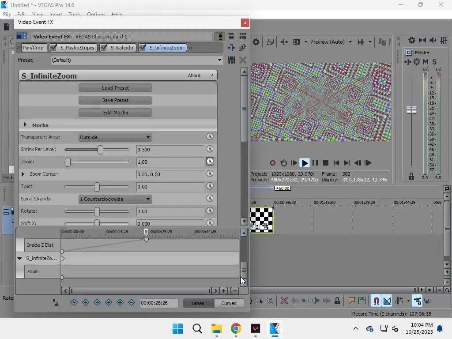Image resolution: width=452 pixels, height=339 pixels.
Task: Open About for S_InfiniteZoom
Action: [194, 75]
